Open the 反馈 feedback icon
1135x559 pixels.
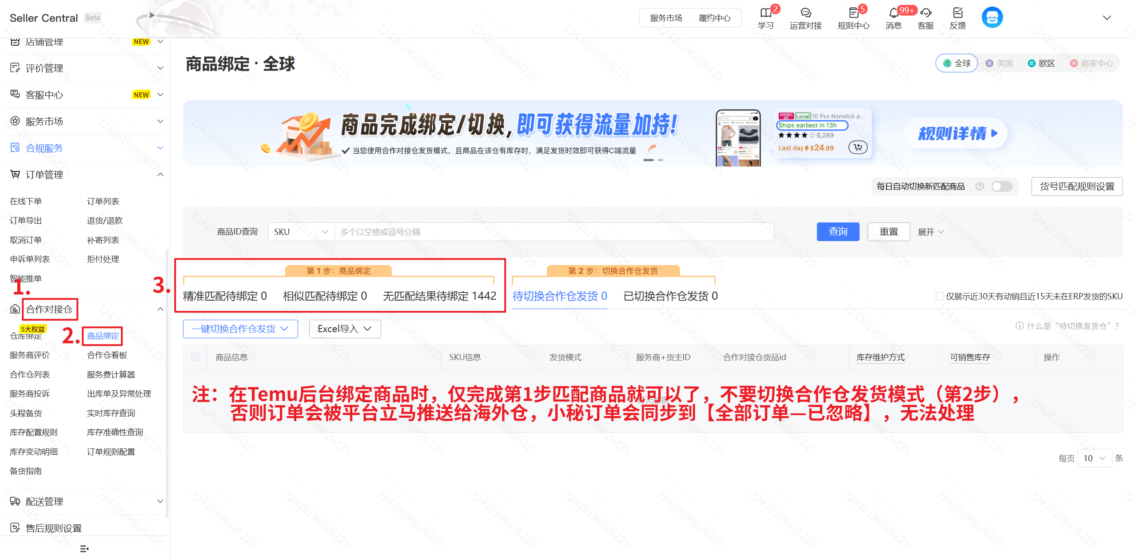(x=958, y=13)
